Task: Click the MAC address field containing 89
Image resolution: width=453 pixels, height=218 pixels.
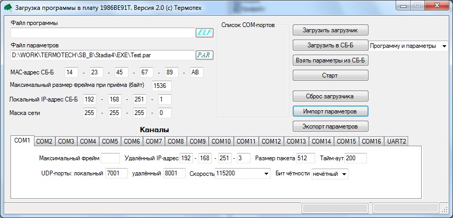Action: pyautogui.click(x=172, y=72)
